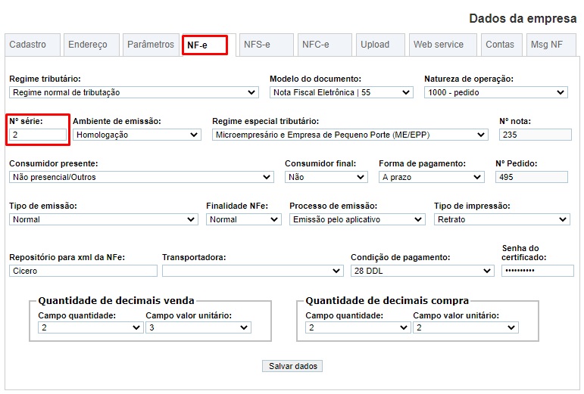Switch to the NFC-e tab
The width and height of the screenshot is (584, 394).
(325, 45)
